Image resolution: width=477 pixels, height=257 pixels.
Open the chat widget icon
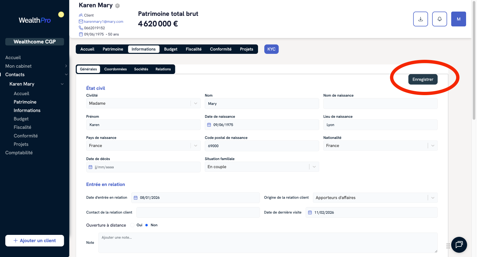click(x=459, y=245)
